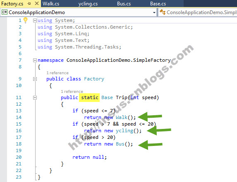Click 'System.Linq' on line 3

[x=71, y=34]
